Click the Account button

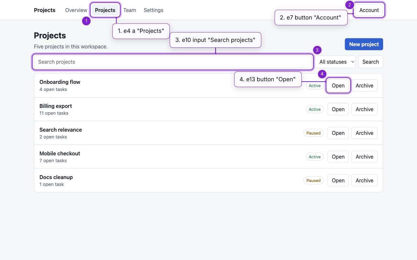click(x=369, y=10)
